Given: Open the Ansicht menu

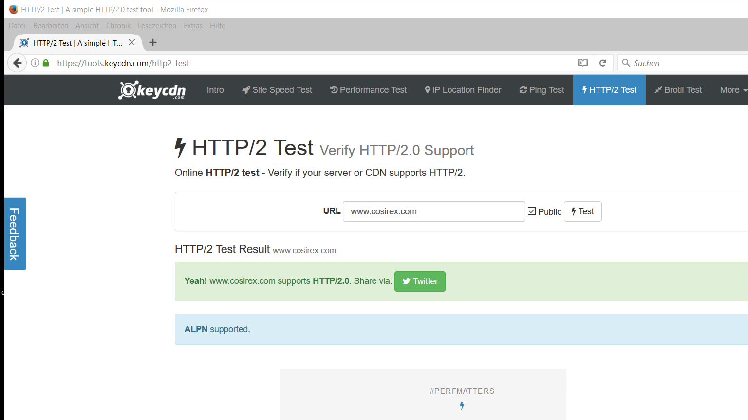Looking at the screenshot, I should point(87,26).
